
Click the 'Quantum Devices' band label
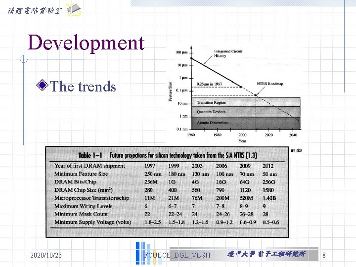[x=211, y=112]
